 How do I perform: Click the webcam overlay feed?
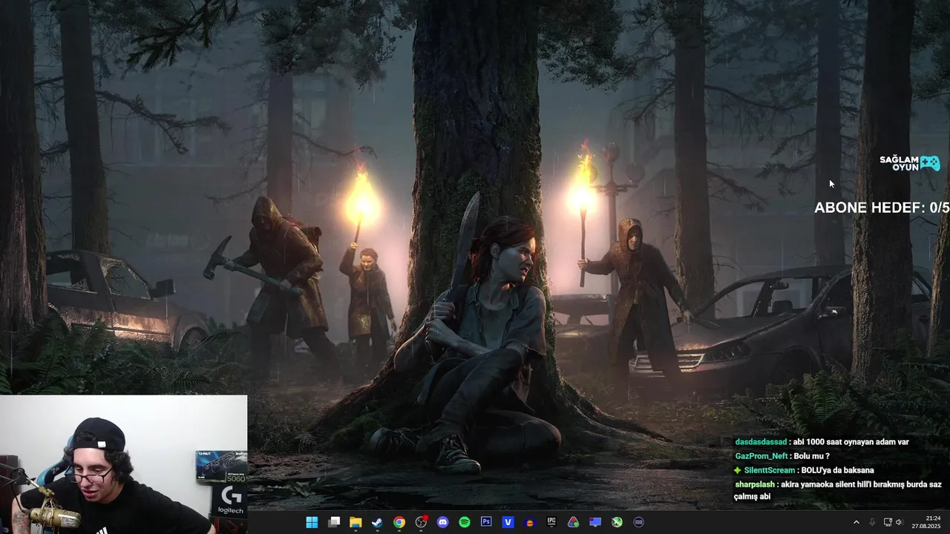123,464
